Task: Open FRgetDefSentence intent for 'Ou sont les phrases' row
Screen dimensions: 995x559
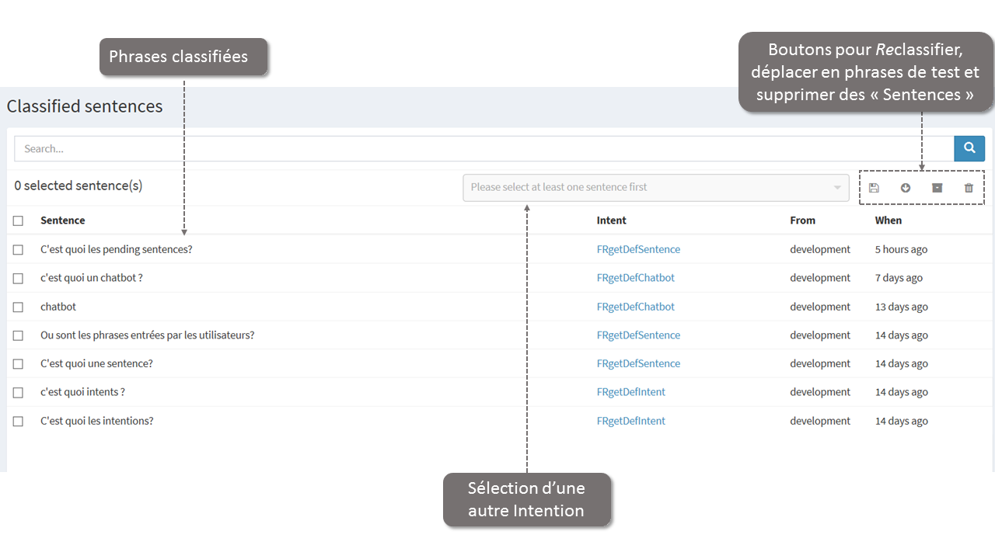Action: click(x=638, y=335)
